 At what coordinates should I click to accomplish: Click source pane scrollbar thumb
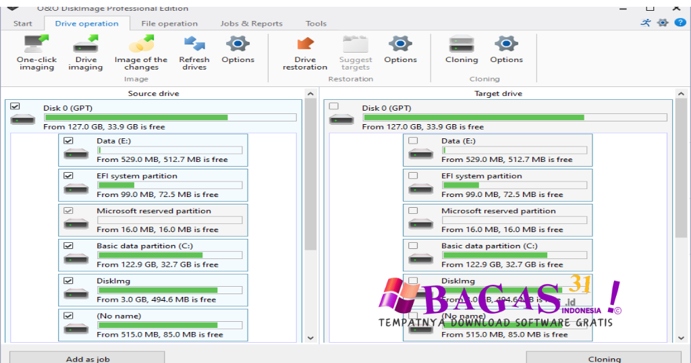coord(310,174)
